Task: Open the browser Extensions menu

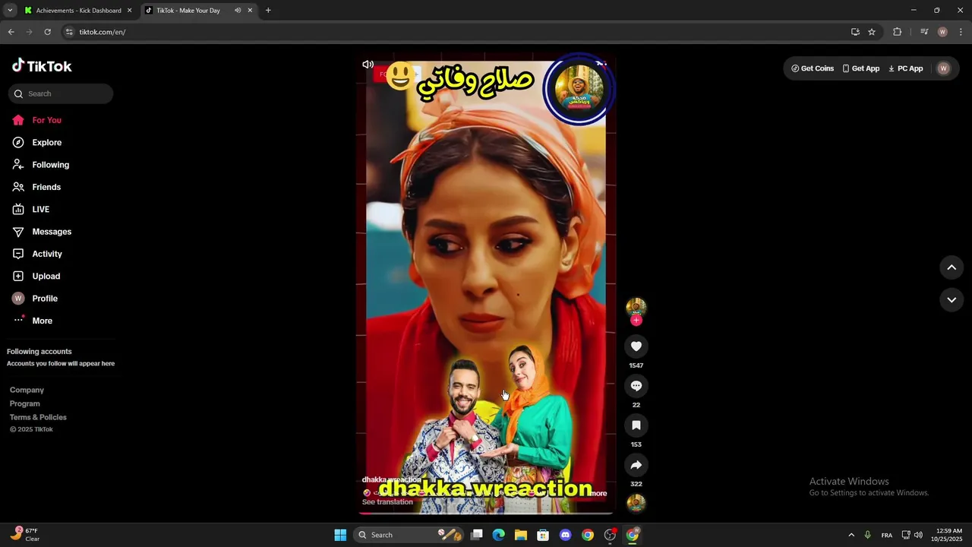Action: (x=897, y=32)
